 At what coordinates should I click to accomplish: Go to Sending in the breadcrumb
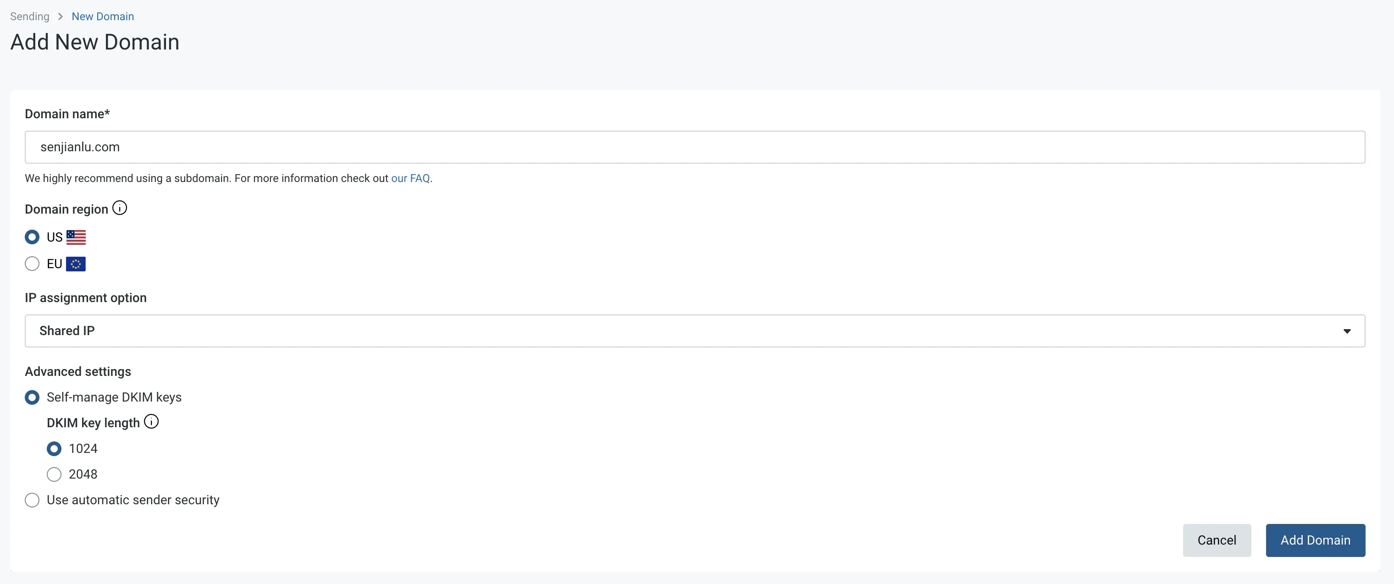point(30,17)
